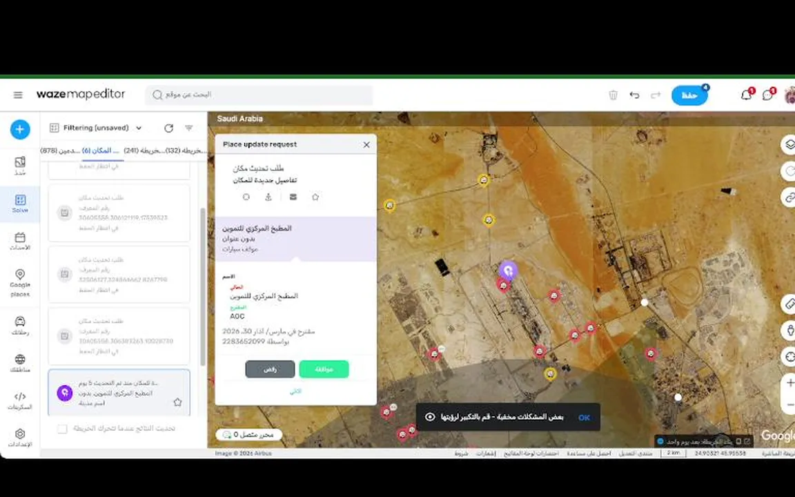Toggle update results when map moves checkbox

coord(62,429)
